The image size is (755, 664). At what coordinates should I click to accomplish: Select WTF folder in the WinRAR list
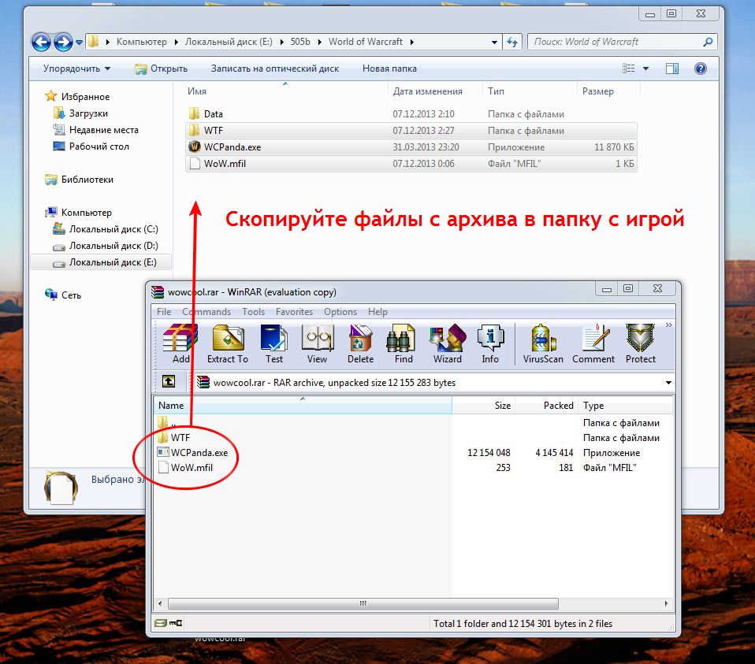pyautogui.click(x=174, y=437)
